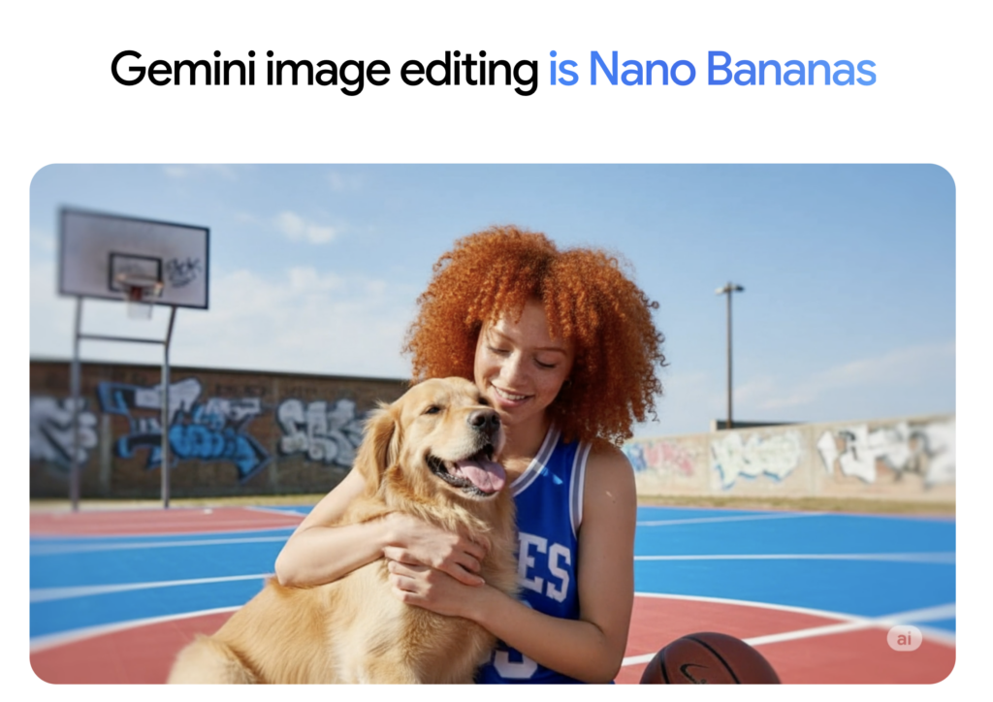Click the blue "is Nano Bananas" text
Image resolution: width=993 pixels, height=702 pixels.
tap(712, 70)
